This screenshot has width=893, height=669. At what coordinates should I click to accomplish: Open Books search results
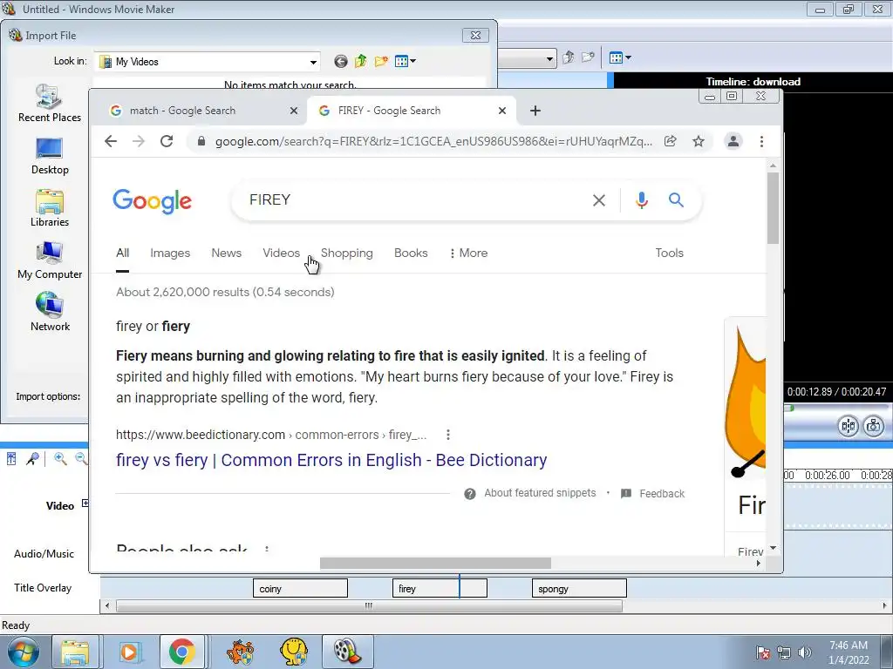[x=411, y=253]
